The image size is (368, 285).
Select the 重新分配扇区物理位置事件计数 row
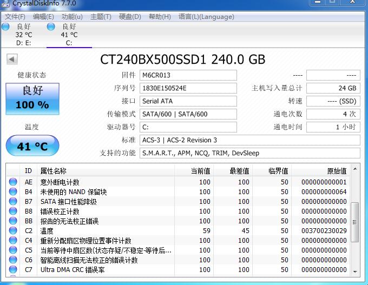click(178, 241)
